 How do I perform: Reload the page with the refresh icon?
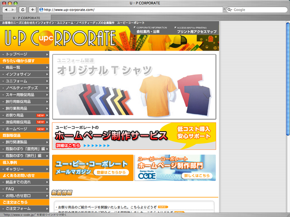(x=23, y=9)
